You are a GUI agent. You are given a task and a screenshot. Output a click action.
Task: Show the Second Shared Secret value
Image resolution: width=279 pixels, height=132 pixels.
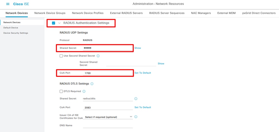pyautogui.click(x=161, y=63)
